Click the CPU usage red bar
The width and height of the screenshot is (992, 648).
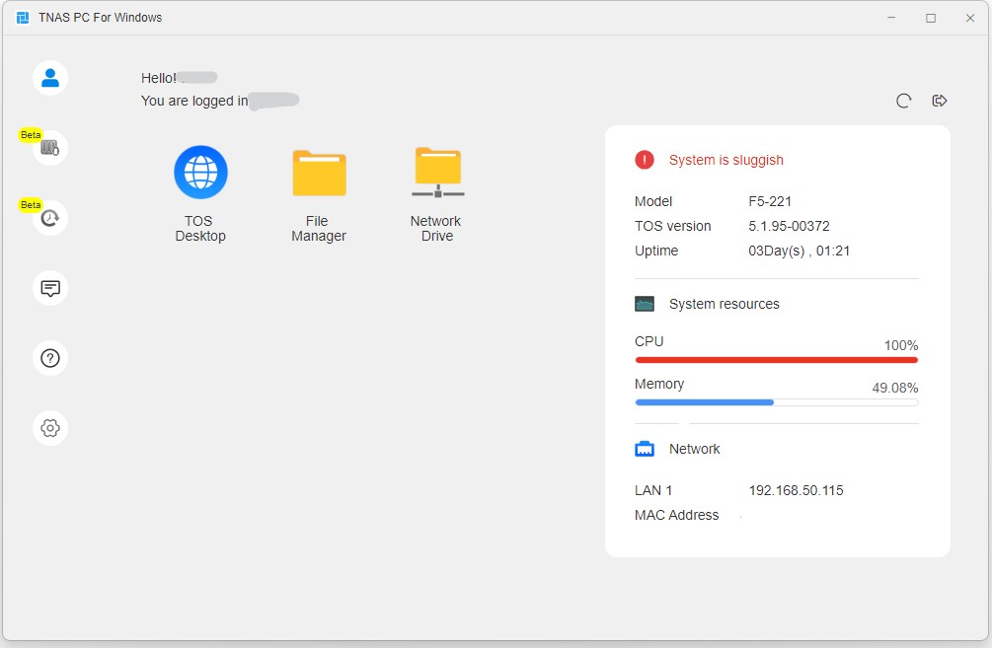tap(776, 360)
